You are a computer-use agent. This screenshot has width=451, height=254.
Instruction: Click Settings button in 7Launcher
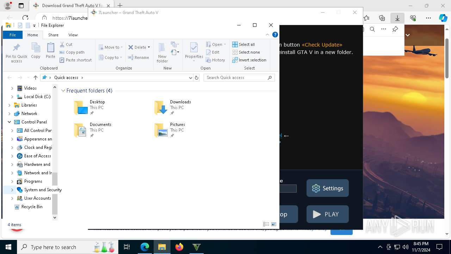(x=327, y=188)
